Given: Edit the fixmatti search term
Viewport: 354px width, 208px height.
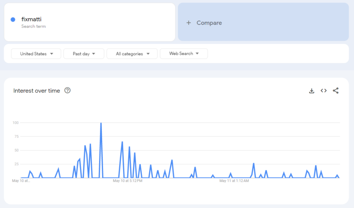Looking at the screenshot, I should [x=31, y=19].
